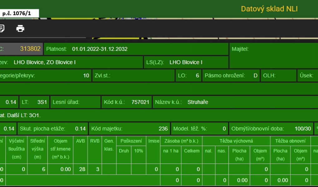Click the yellow code 313802

(30, 49)
